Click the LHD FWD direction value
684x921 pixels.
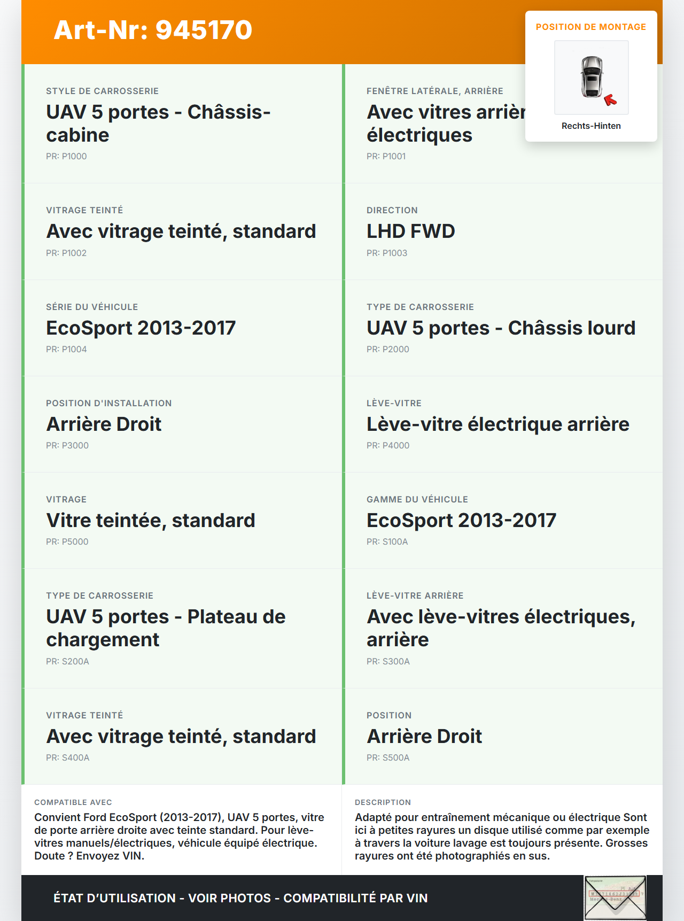(x=410, y=231)
